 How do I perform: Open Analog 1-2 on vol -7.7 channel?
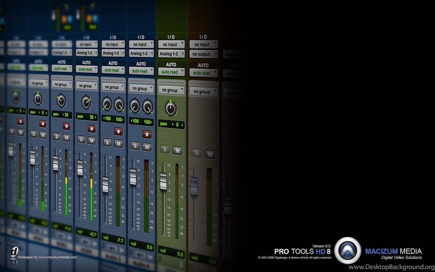pyautogui.click(x=113, y=53)
